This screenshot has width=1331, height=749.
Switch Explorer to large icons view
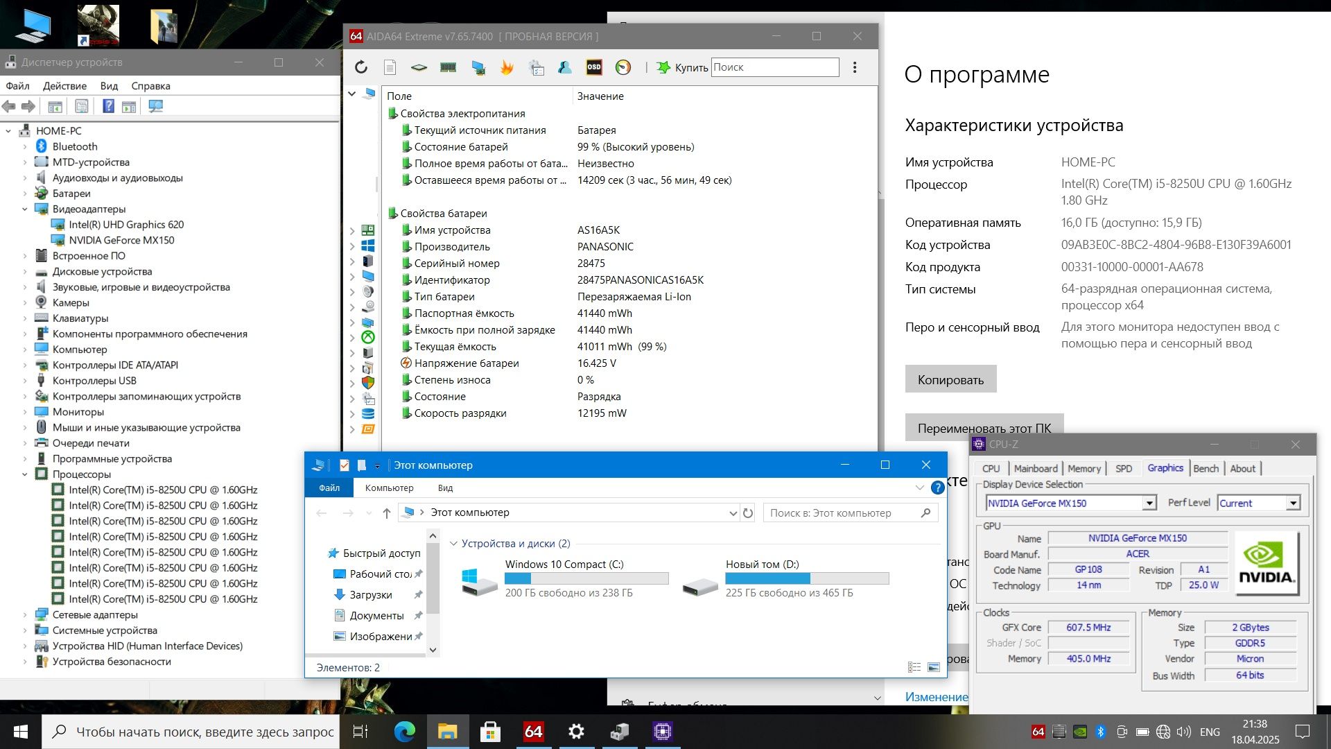pos(934,667)
